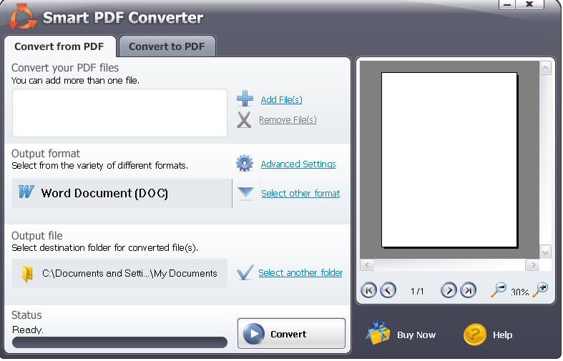Screen dimensions: 563x361
Task: Zoom in the preview with plus magnifier
Action: pyautogui.click(x=540, y=290)
